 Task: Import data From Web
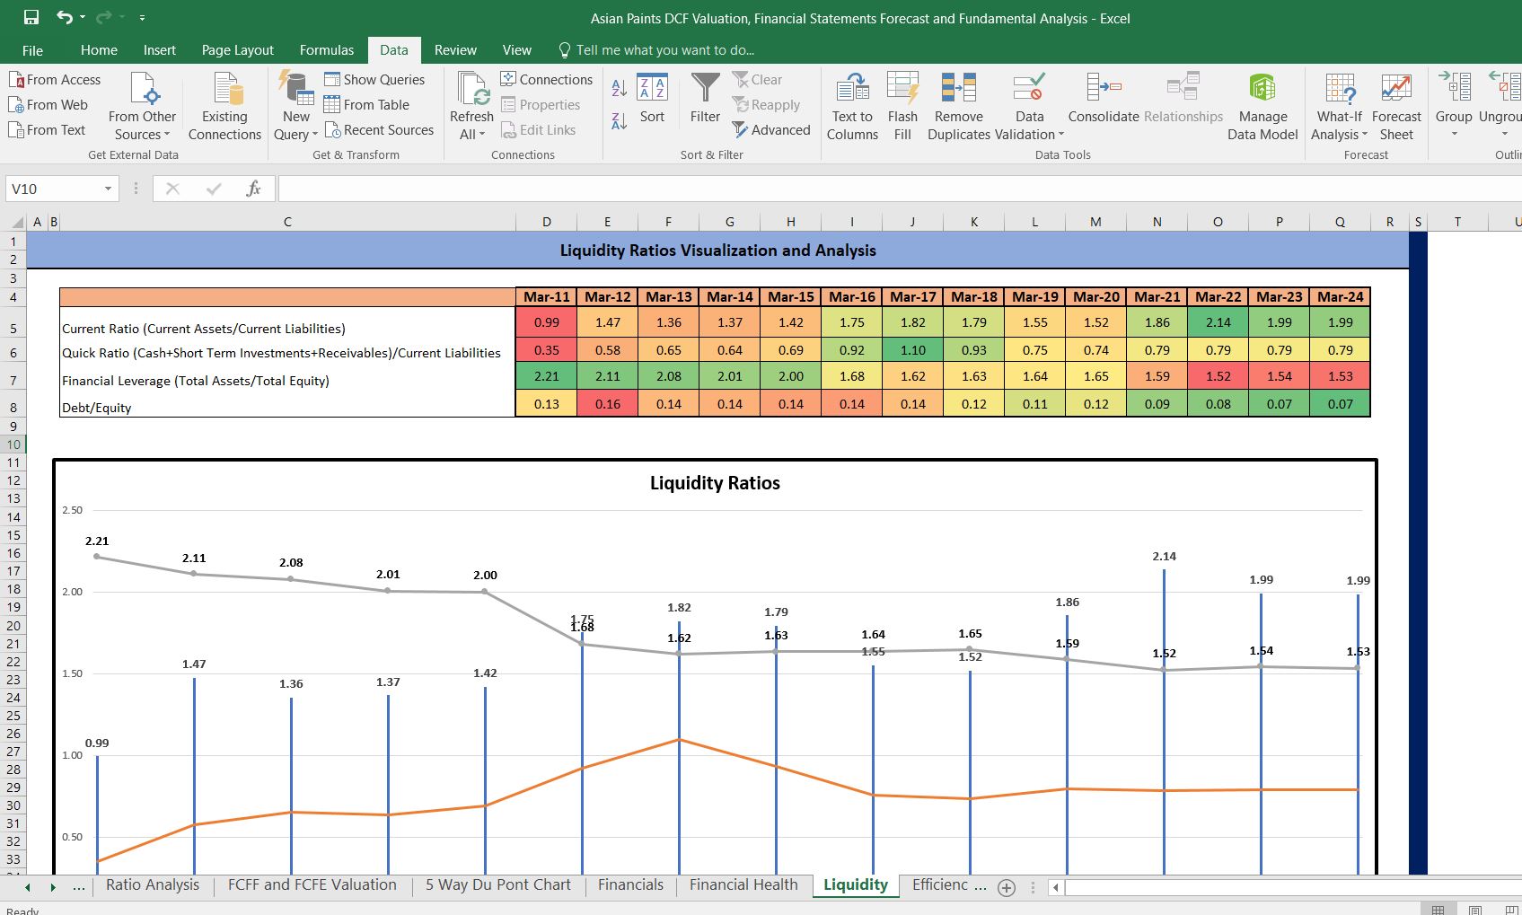tap(48, 105)
